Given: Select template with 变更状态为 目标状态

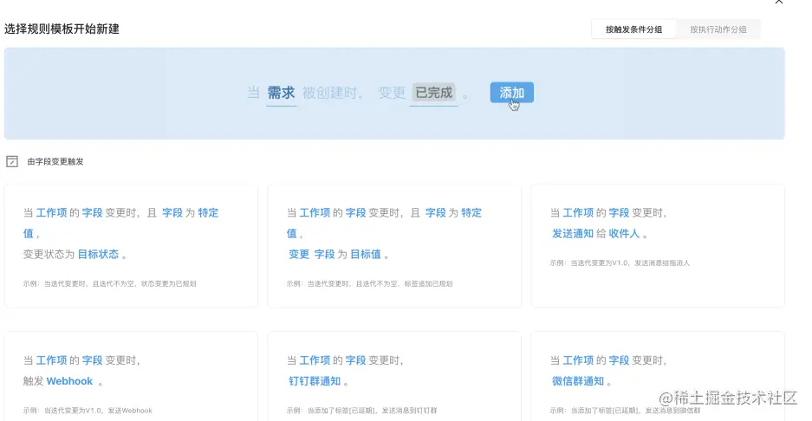Looking at the screenshot, I should pyautogui.click(x=131, y=246).
